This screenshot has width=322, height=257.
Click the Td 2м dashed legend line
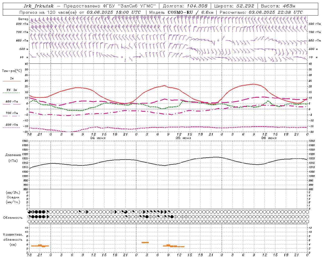point(12,93)
